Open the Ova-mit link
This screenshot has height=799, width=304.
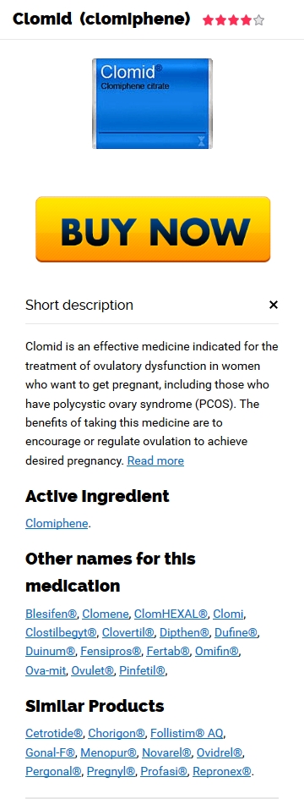[x=46, y=670]
